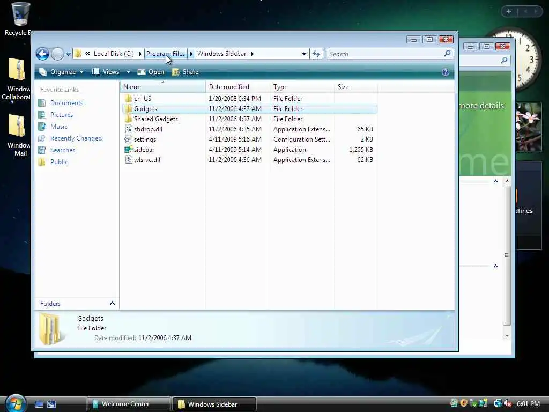This screenshot has width=549, height=412.
Task: Click the folder icon in address bar
Action: (x=78, y=54)
